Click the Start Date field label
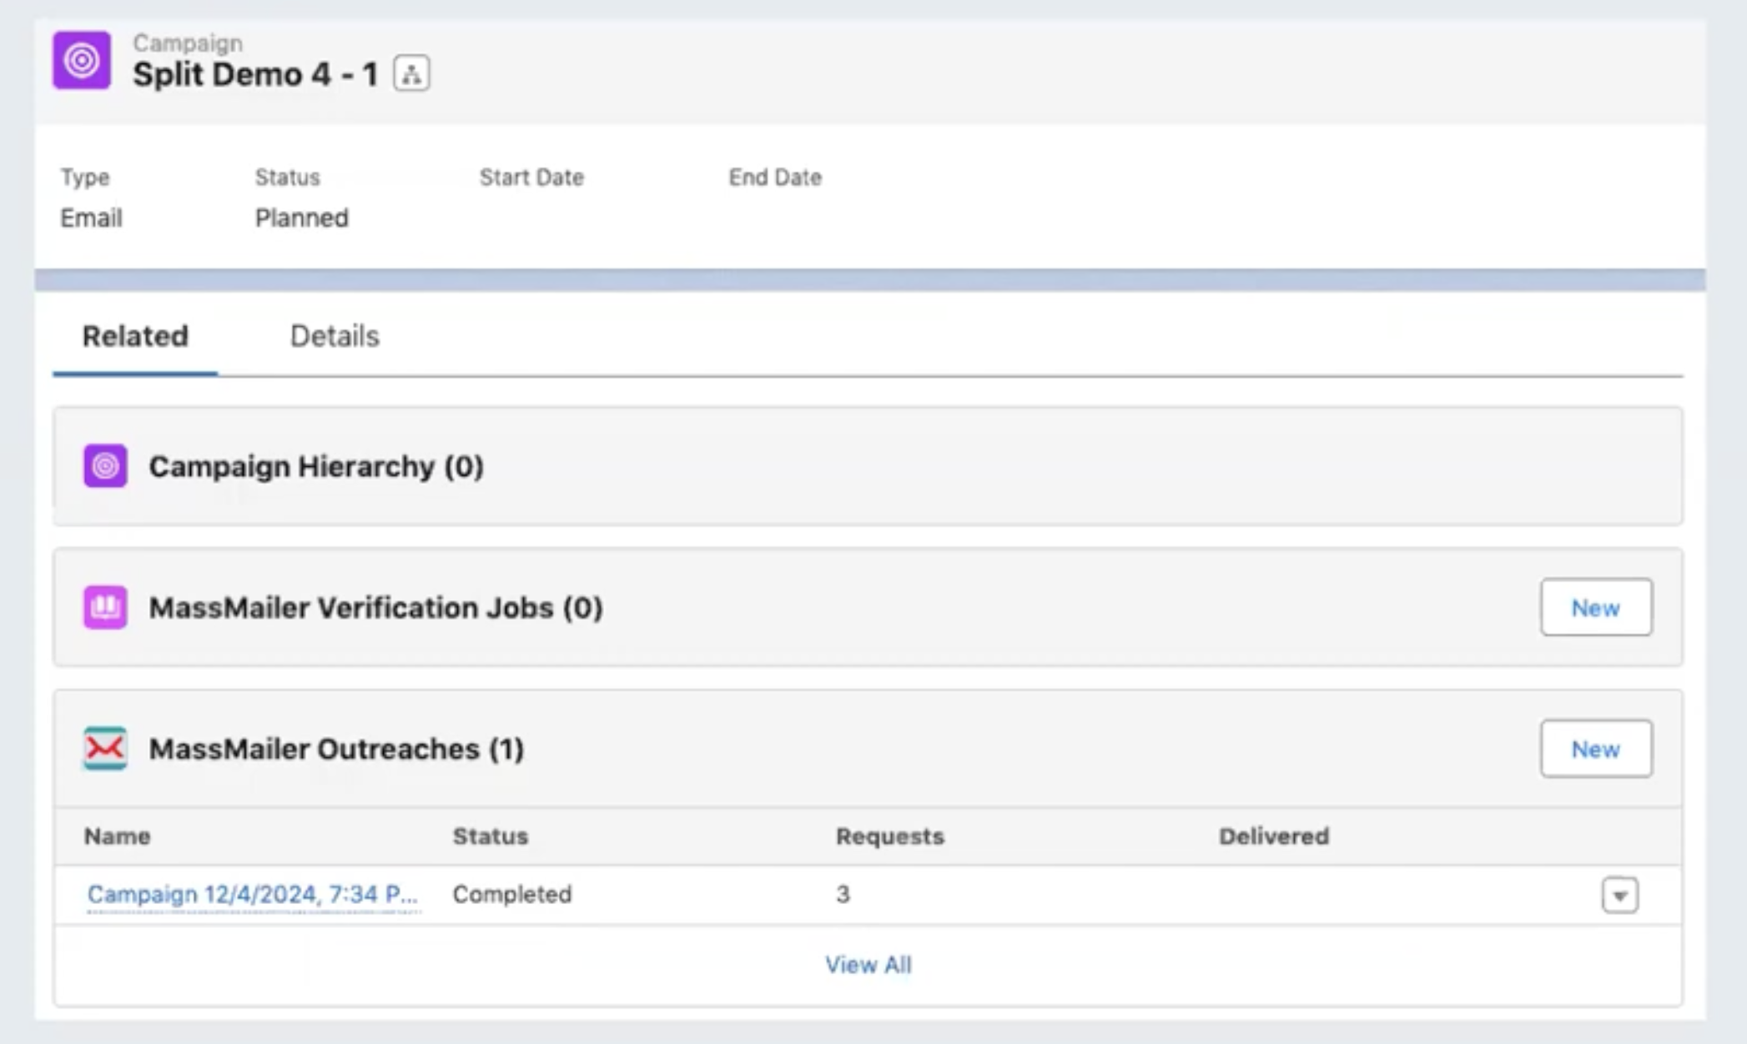The image size is (1747, 1044). pos(531,177)
